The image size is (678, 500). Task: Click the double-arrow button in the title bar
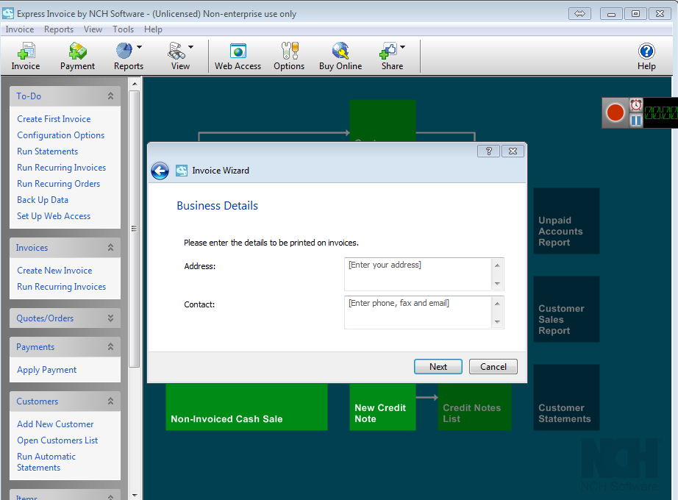[x=580, y=14]
